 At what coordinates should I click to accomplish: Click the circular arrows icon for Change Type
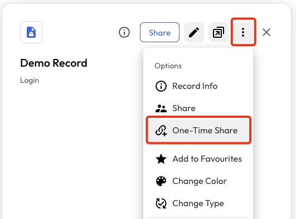pos(161,203)
